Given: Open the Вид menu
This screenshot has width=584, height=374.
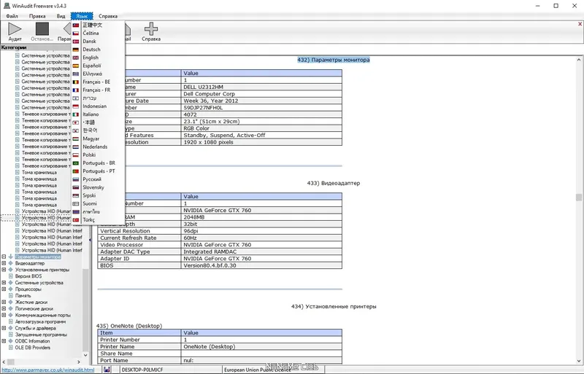Looking at the screenshot, I should (x=61, y=16).
